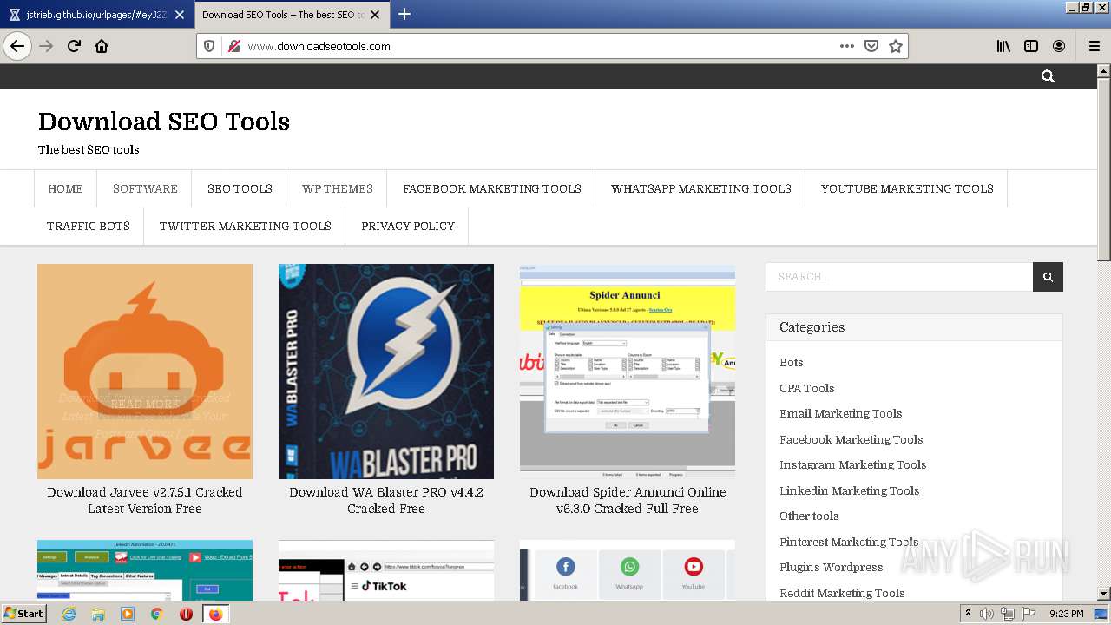Viewport: 1111px width, 625px height.
Task: Open new tab with plus button
Action: [x=404, y=14]
